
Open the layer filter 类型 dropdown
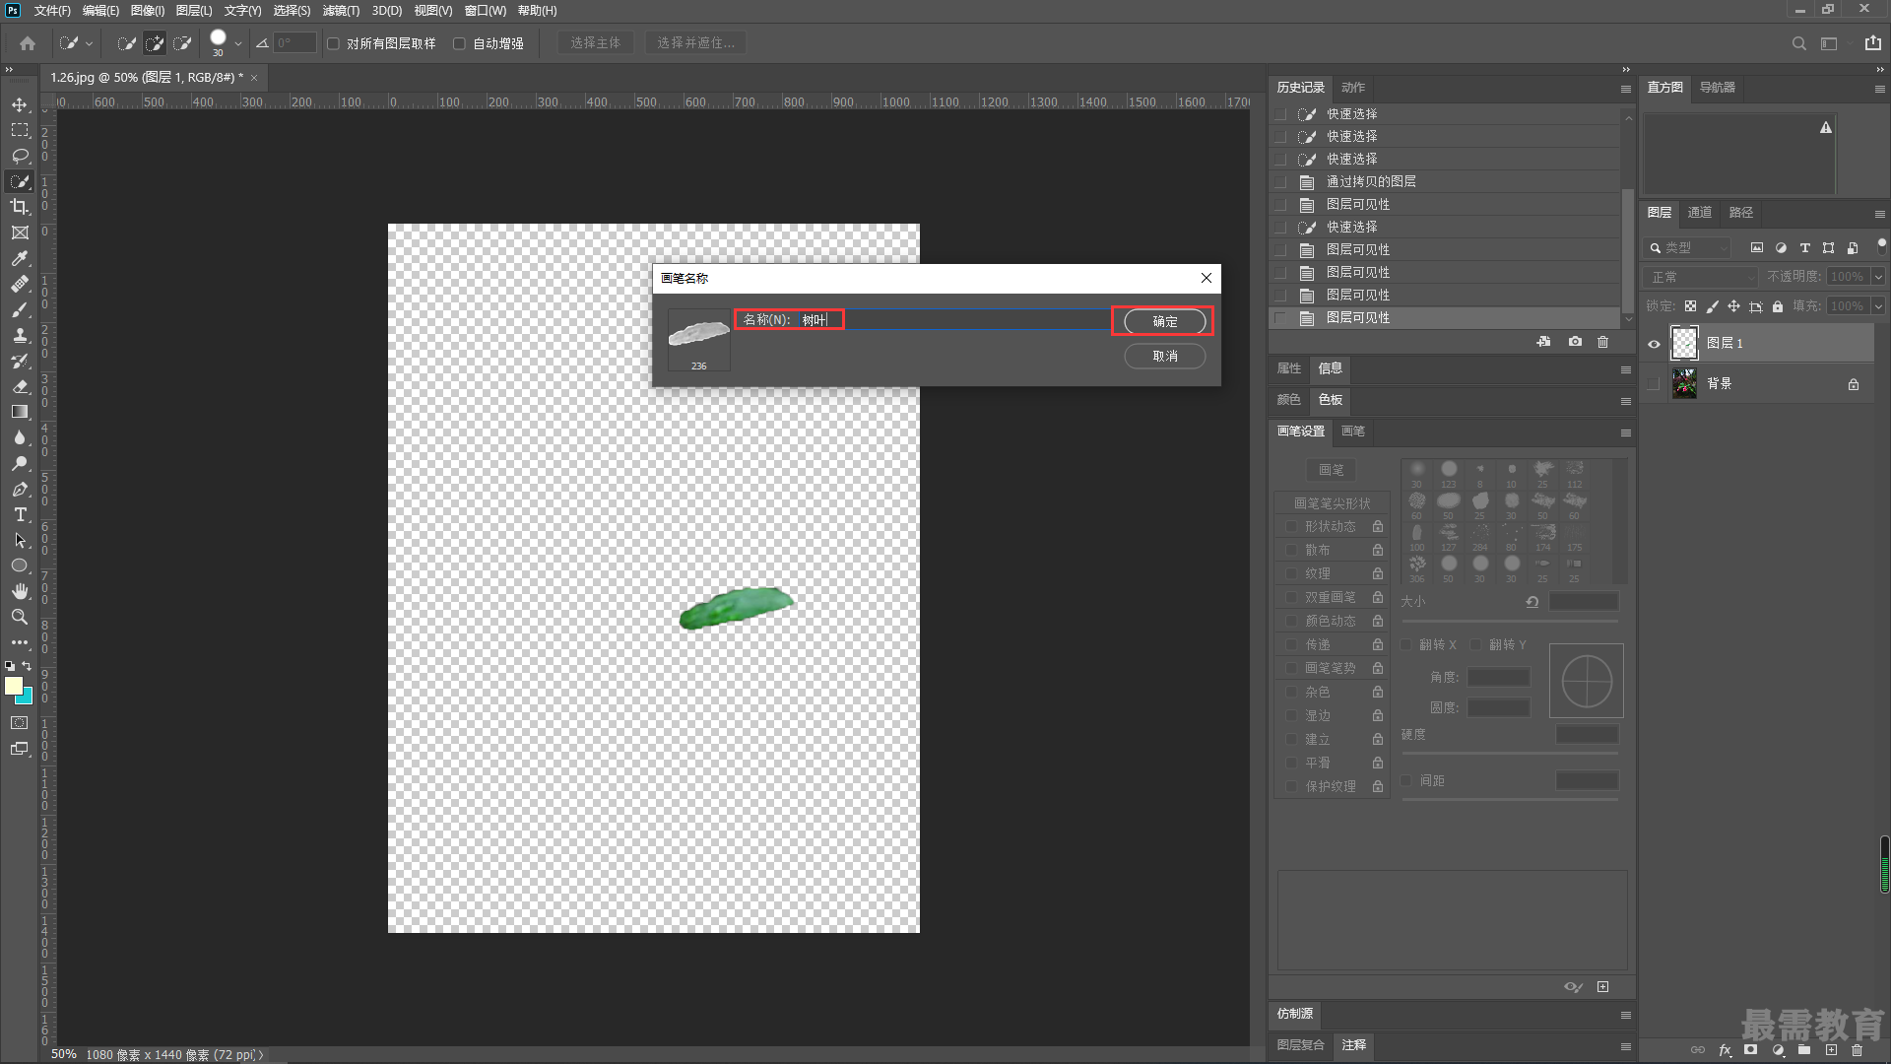[x=1689, y=248]
